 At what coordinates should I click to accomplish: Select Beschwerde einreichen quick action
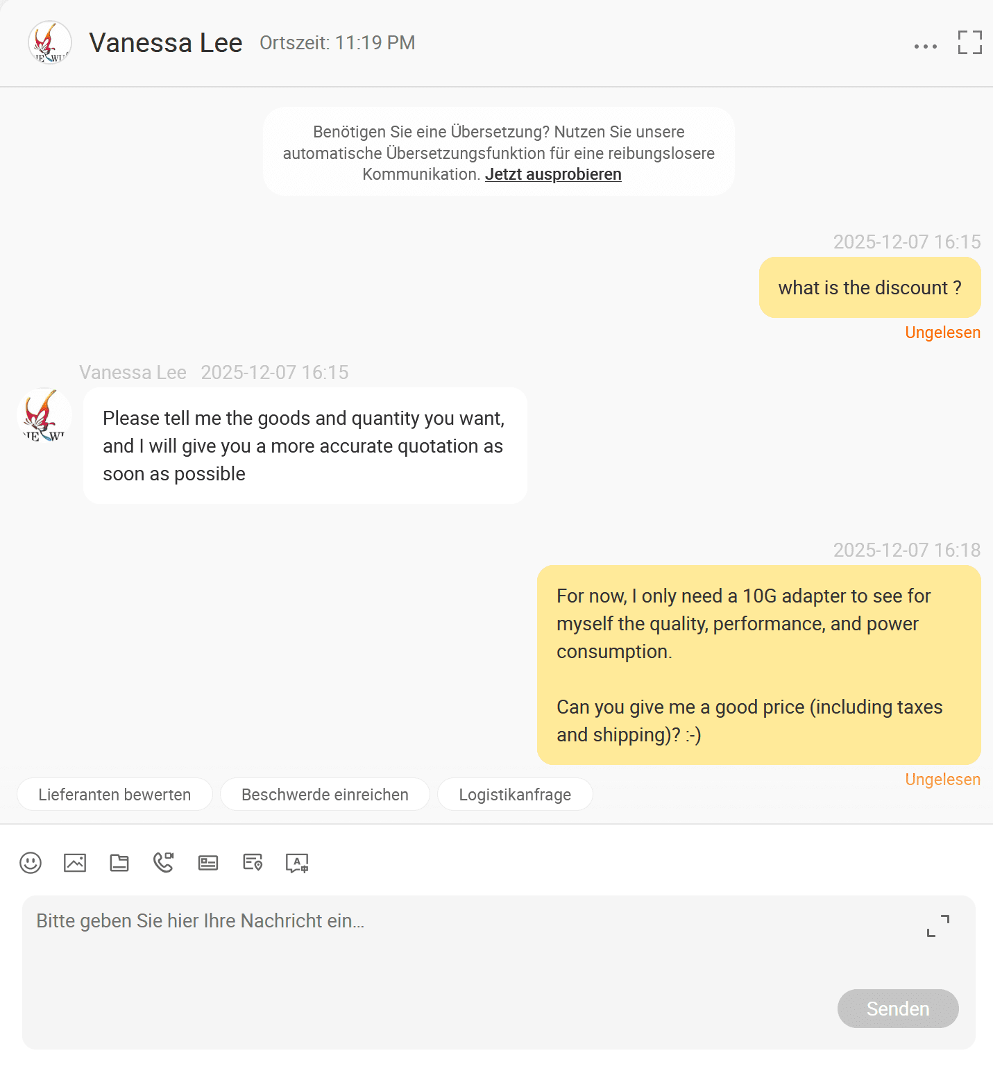pyautogui.click(x=325, y=794)
